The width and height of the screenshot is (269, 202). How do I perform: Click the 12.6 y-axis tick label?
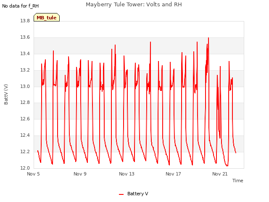click(x=25, y=119)
